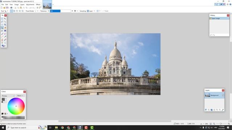Toggle rulers toolbar button
232x130 pixels.
pyautogui.click(x=40, y=8)
